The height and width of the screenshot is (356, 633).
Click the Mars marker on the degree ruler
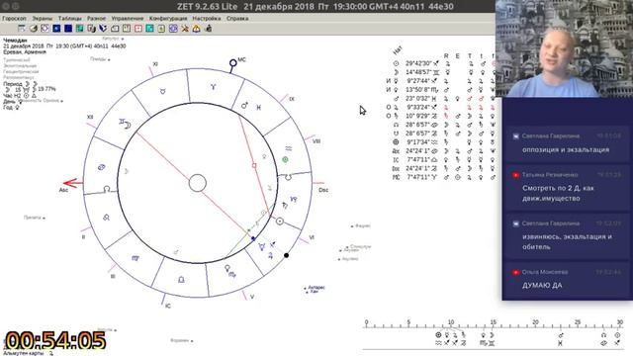[x=561, y=335]
